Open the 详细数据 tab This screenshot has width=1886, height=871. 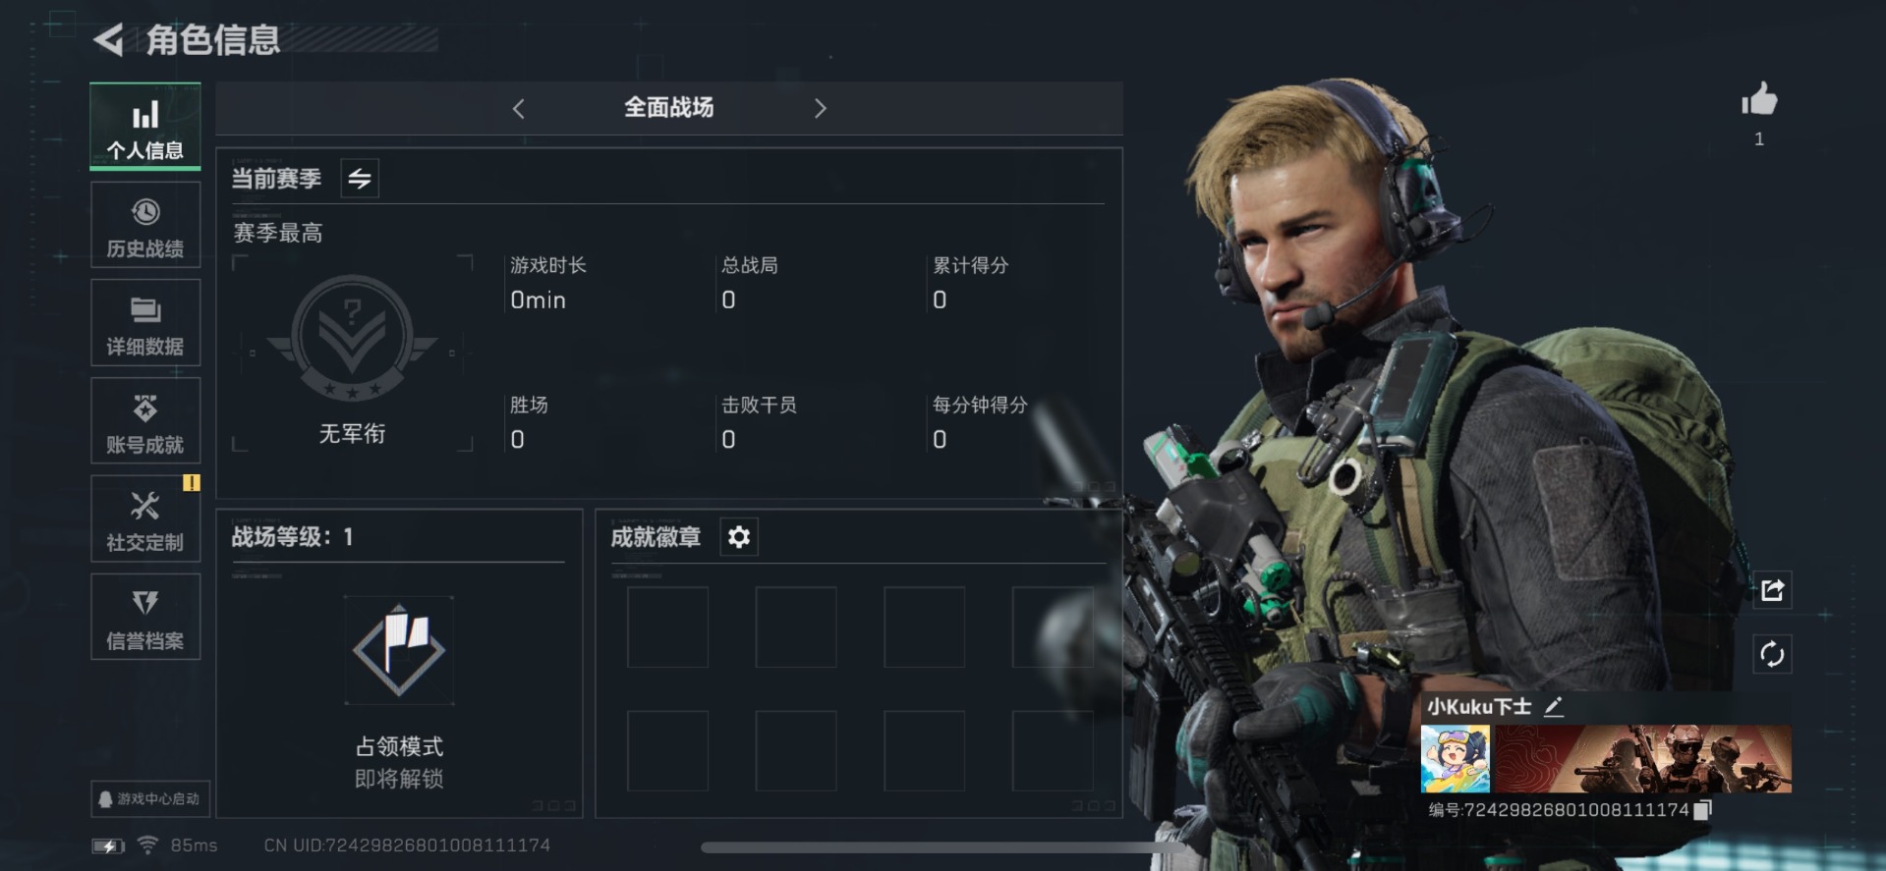145,323
